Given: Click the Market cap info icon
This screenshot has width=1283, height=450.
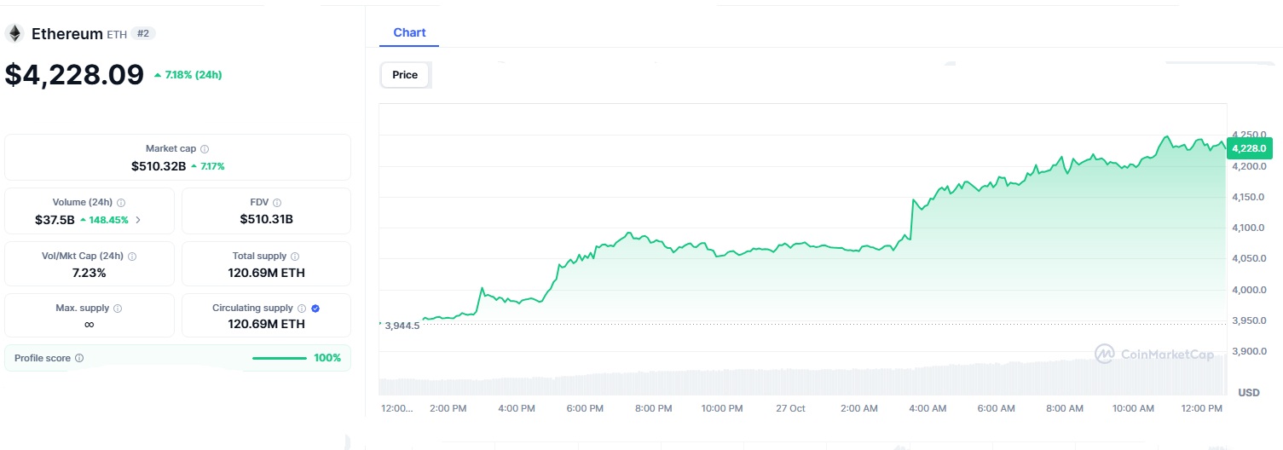Looking at the screenshot, I should [x=205, y=149].
